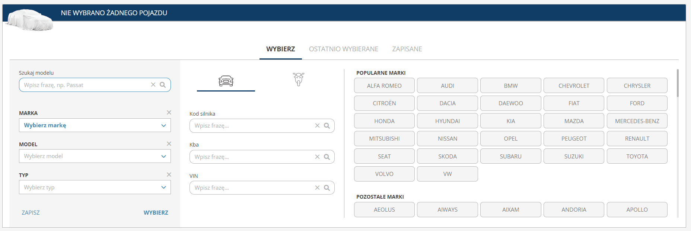This screenshot has width=691, height=231.
Task: Choose the BMW brand
Action: pyautogui.click(x=511, y=86)
